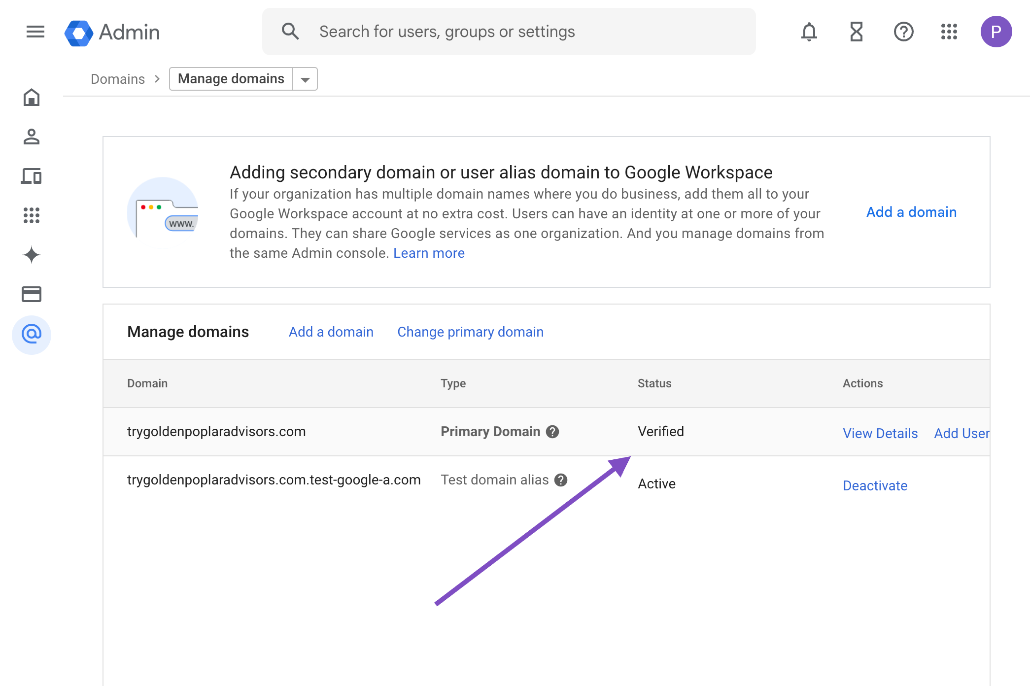This screenshot has width=1030, height=686.
Task: Select trygoldenpoplaradvisors.com.test-google-a.com cell
Action: click(274, 480)
